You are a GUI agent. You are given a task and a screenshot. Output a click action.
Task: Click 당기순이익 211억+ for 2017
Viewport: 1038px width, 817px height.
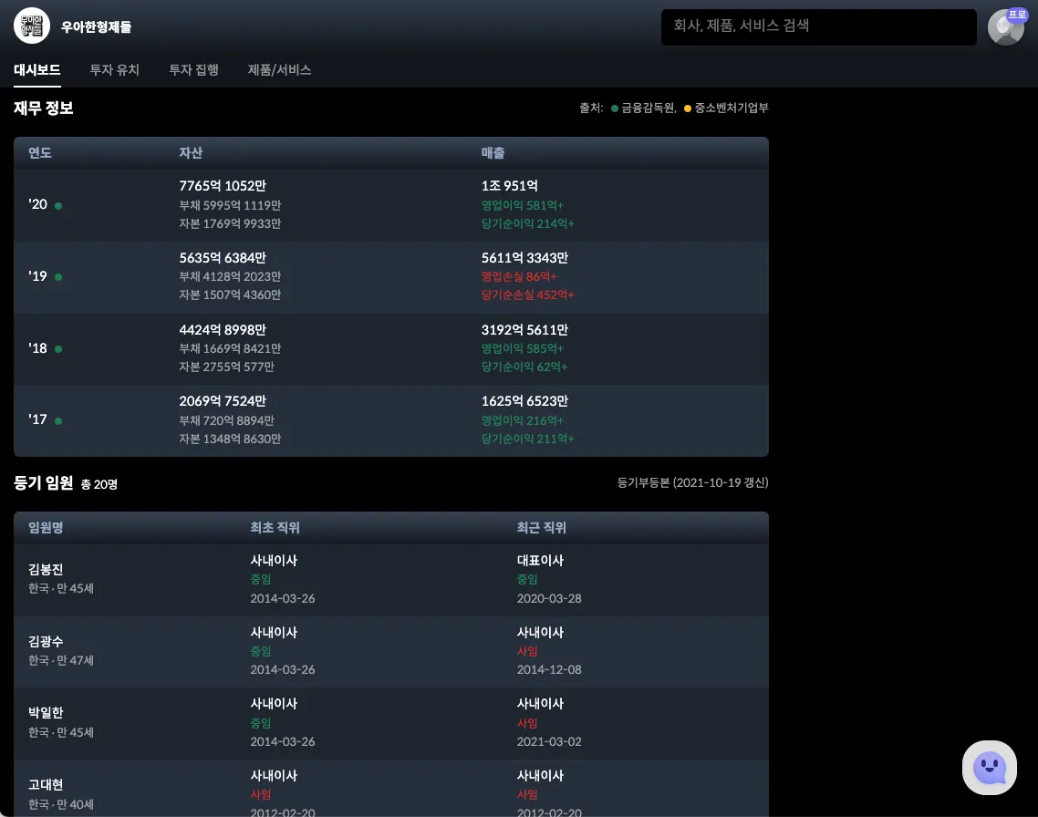tap(527, 439)
